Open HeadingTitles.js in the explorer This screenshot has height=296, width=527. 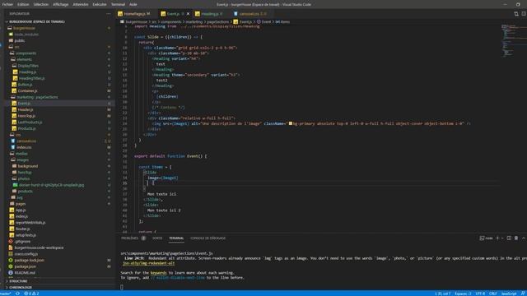[31, 78]
